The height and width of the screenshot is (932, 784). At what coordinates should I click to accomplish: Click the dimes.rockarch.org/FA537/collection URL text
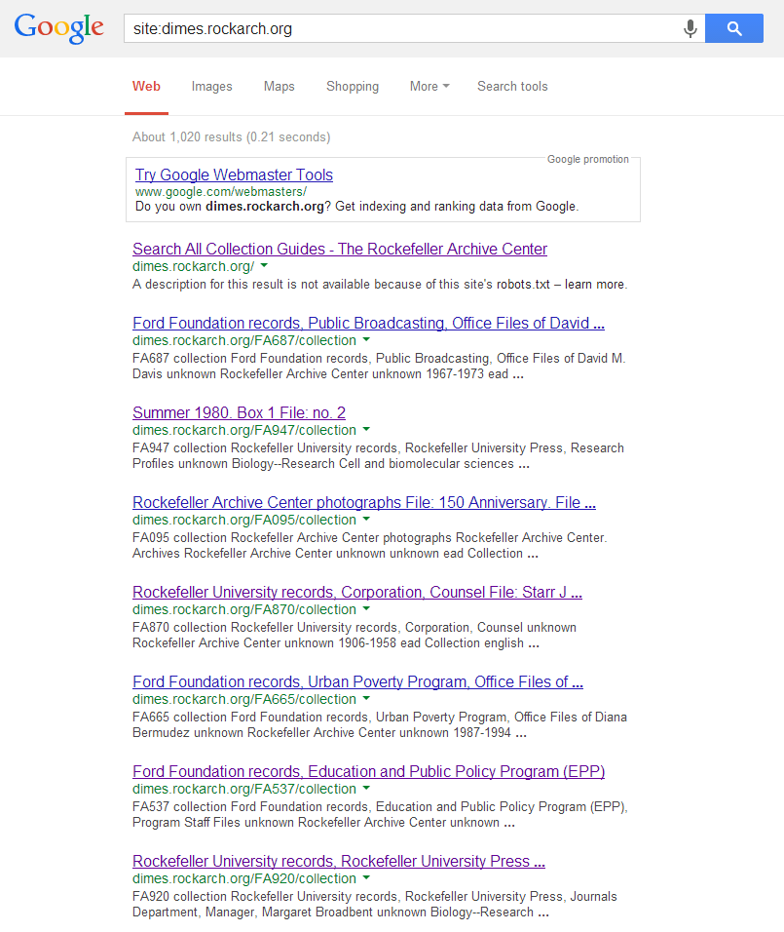tap(244, 790)
